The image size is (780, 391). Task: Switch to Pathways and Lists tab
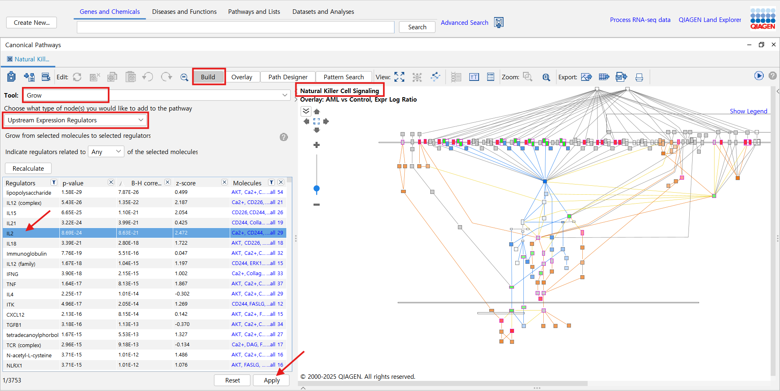254,12
